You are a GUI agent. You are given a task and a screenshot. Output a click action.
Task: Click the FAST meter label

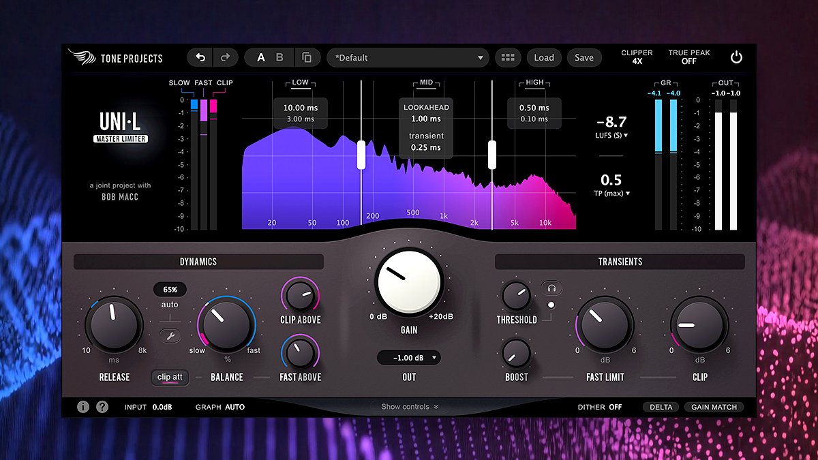tap(203, 83)
